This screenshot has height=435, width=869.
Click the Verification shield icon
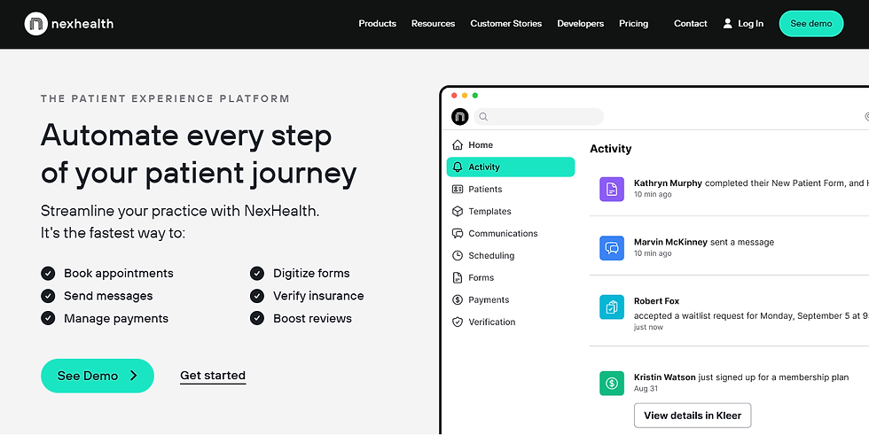458,322
